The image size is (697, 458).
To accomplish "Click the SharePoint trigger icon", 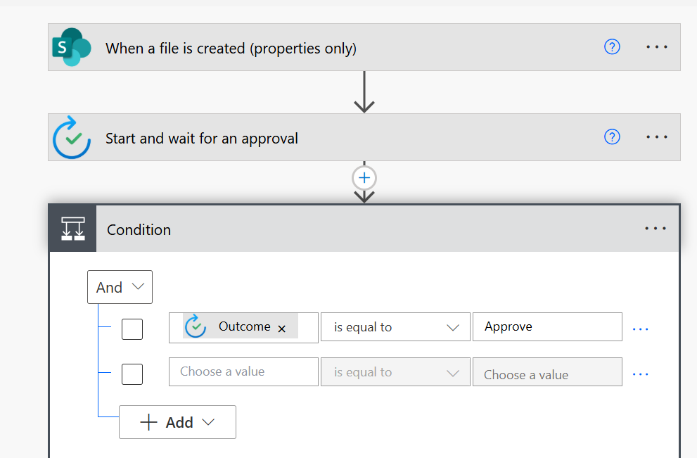I will 72,47.
